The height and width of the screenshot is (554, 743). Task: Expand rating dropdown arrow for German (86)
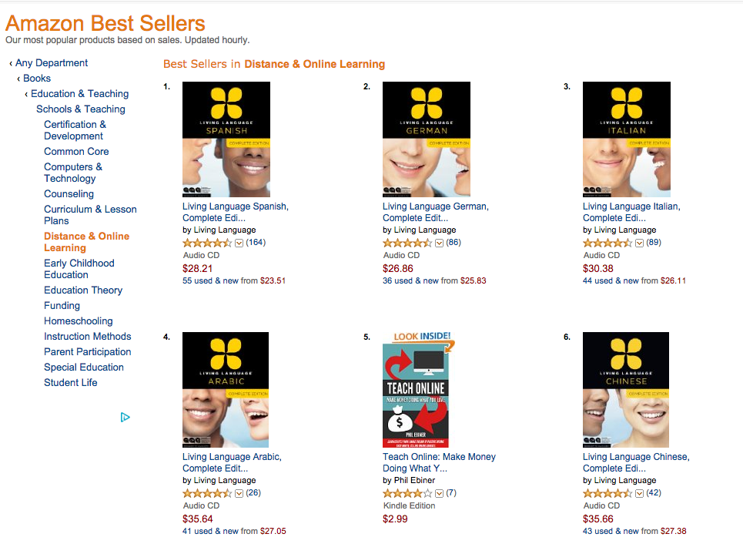pos(440,243)
